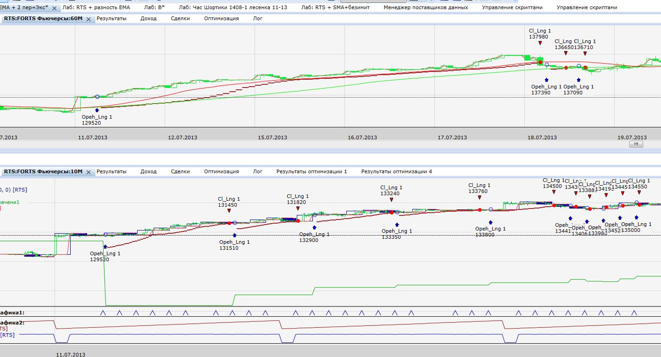The image size is (661, 357).
Task: Select the red Cl_Lng 133760 triangle marker
Action: tap(479, 198)
